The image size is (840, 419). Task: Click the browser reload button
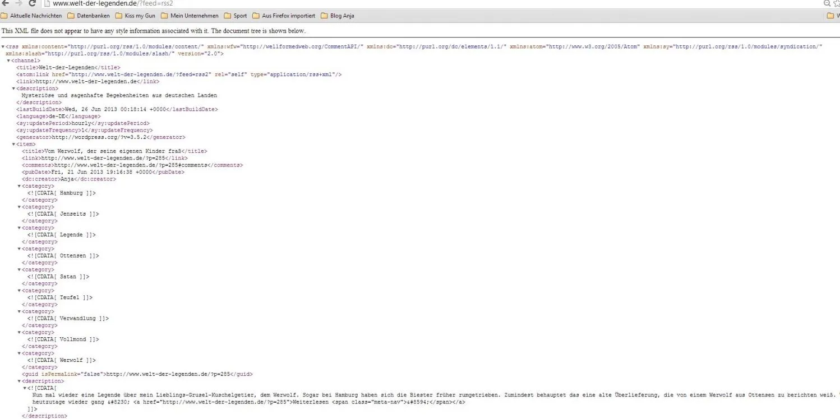pos(33,3)
